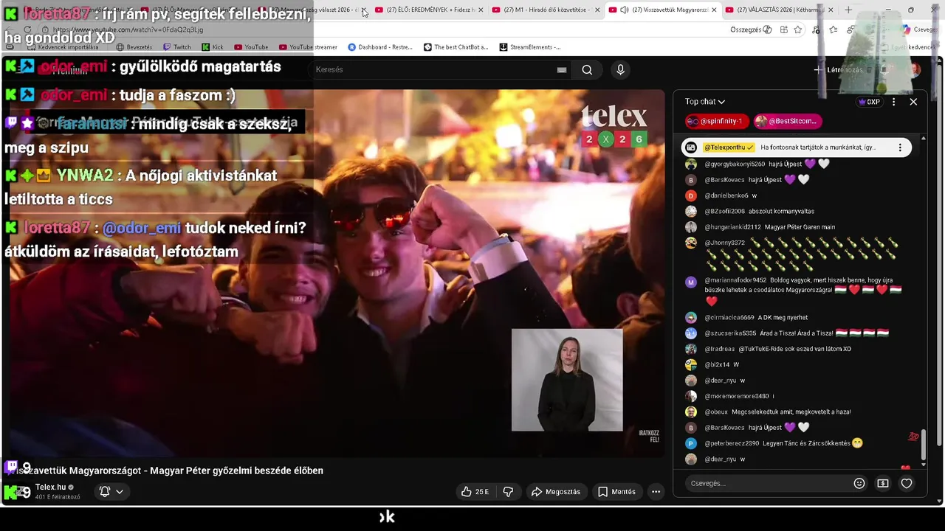Save the video with Mentés
The image size is (945, 531).
[616, 491]
